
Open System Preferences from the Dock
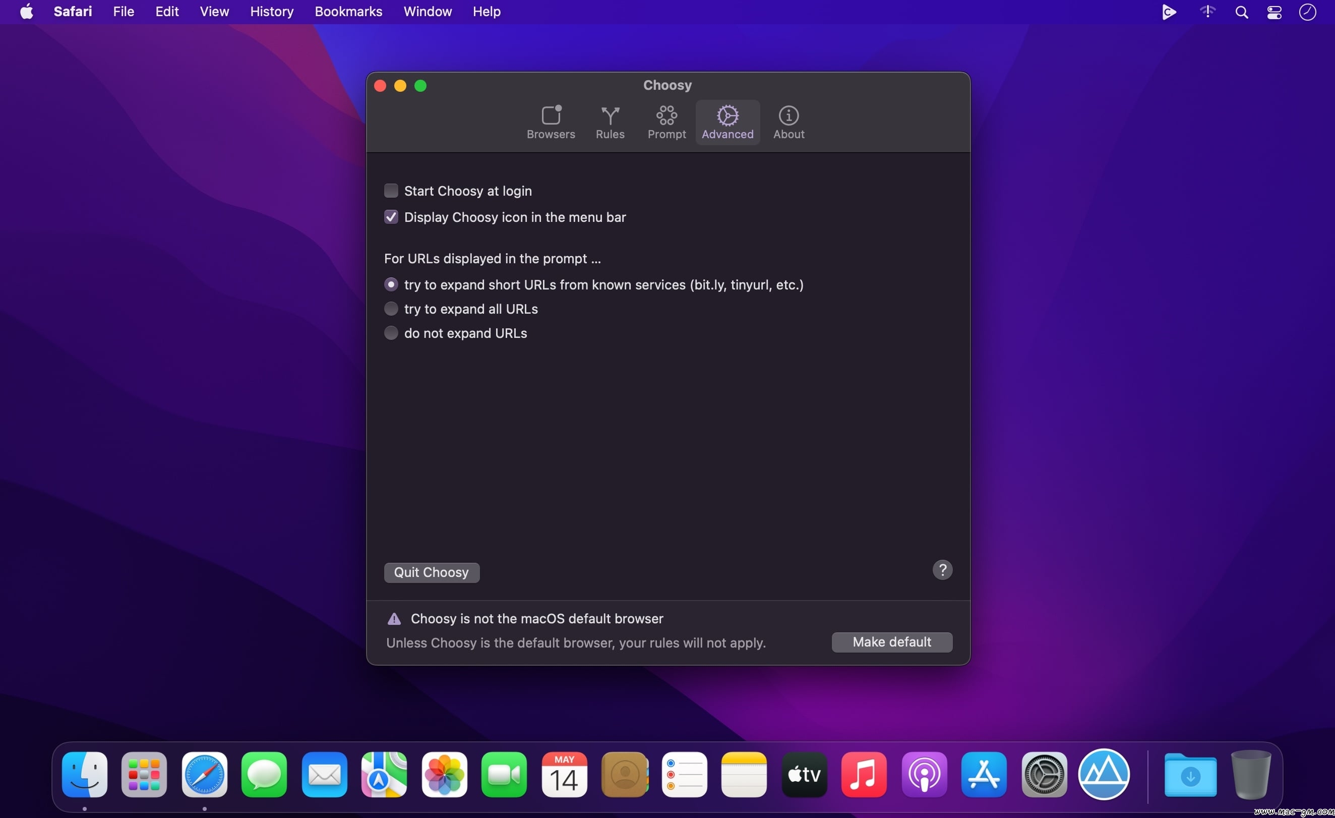click(1044, 774)
